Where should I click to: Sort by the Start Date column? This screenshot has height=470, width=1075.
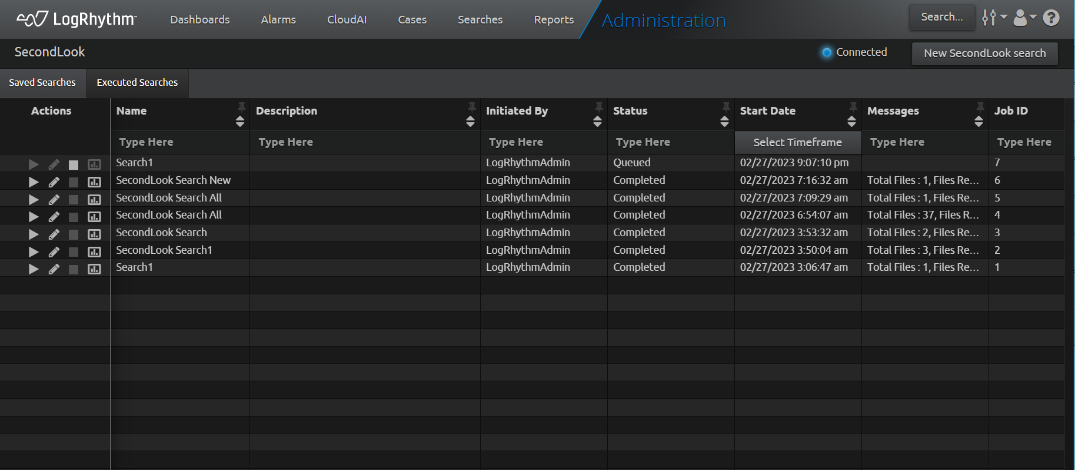click(x=851, y=122)
